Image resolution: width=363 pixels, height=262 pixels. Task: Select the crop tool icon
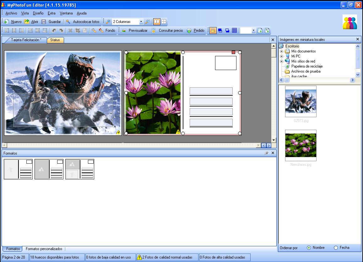(x=78, y=30)
